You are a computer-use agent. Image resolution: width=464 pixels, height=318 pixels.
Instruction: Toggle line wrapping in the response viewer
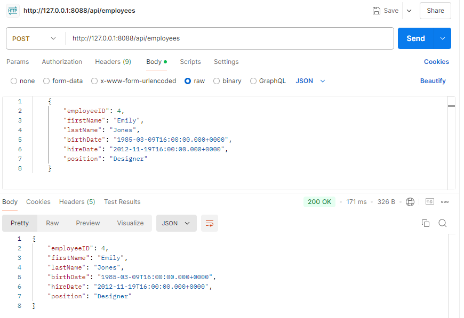pos(209,223)
